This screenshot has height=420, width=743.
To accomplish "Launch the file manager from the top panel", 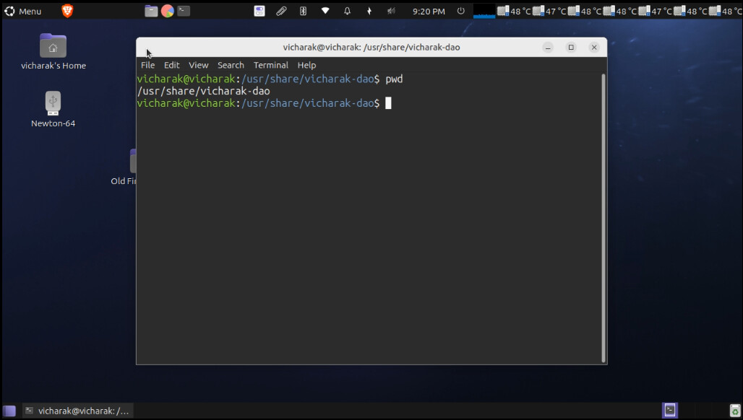I will 151,11.
